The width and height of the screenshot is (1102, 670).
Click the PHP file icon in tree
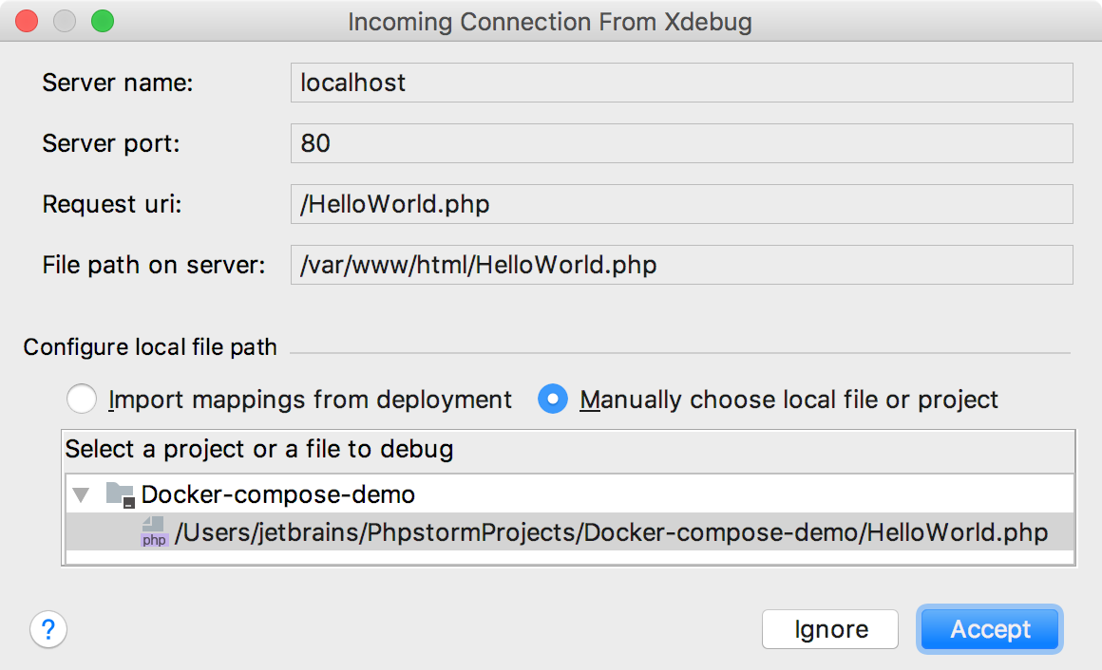pyautogui.click(x=154, y=532)
